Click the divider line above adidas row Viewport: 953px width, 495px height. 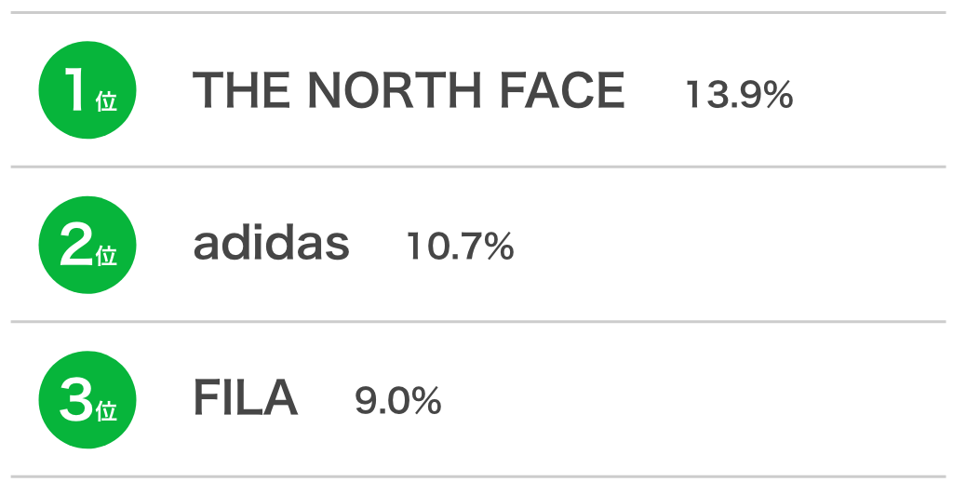478,167
